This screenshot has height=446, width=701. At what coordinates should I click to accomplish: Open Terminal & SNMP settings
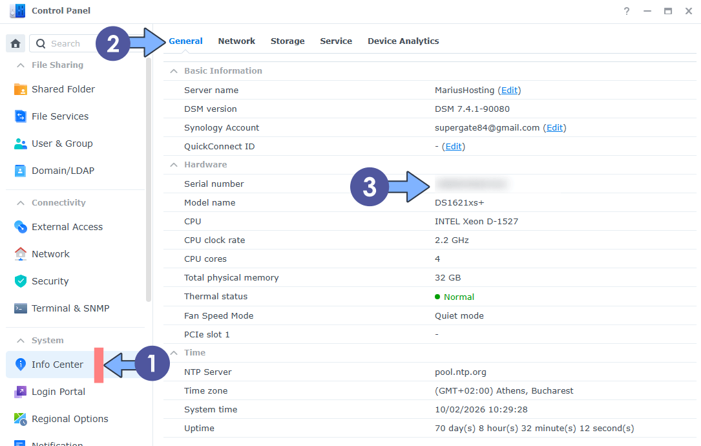(70, 308)
